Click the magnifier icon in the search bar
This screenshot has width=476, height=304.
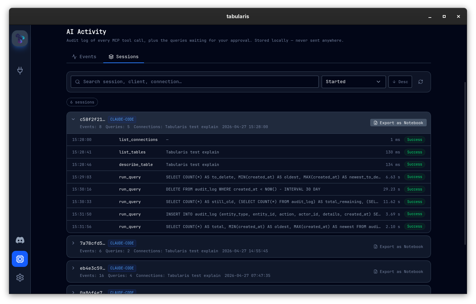click(x=78, y=82)
